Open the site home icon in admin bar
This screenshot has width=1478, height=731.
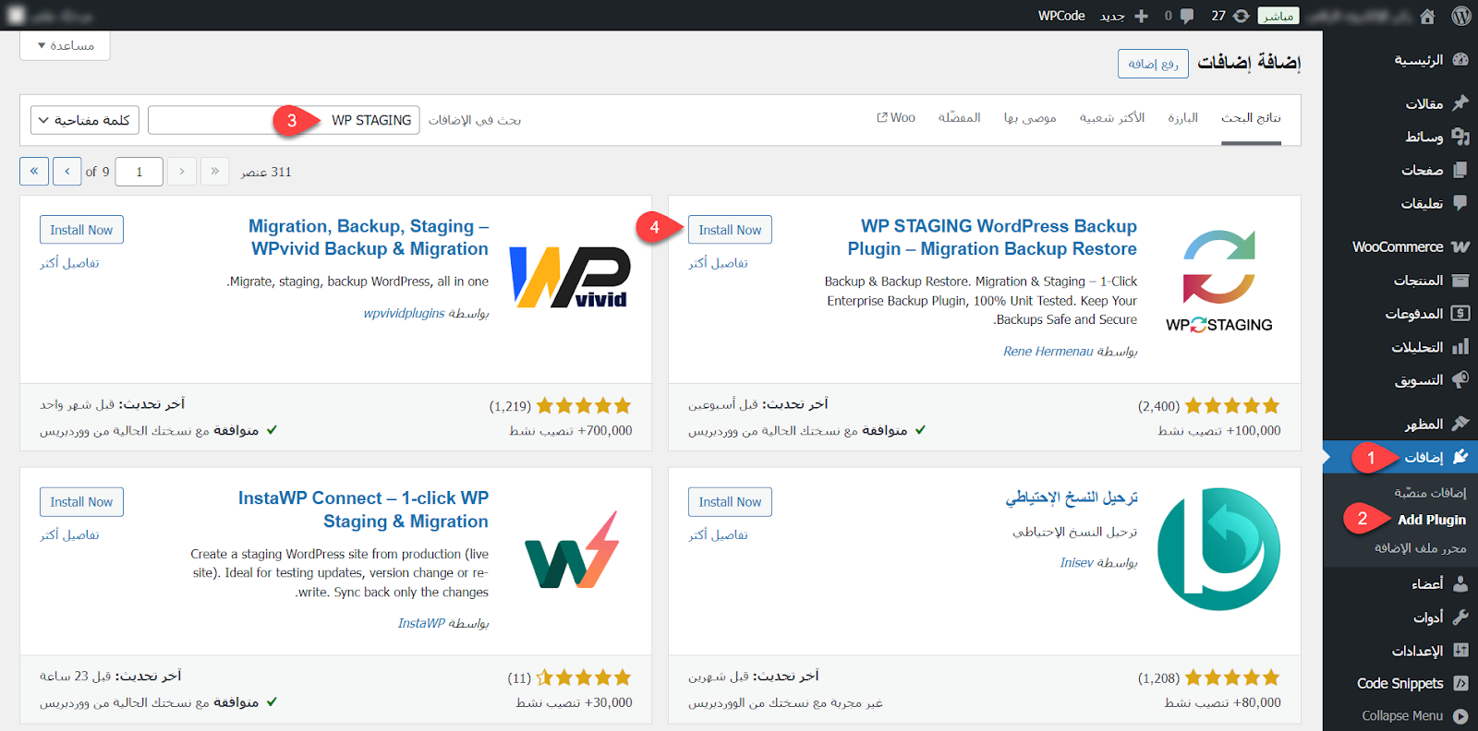[x=1427, y=16]
